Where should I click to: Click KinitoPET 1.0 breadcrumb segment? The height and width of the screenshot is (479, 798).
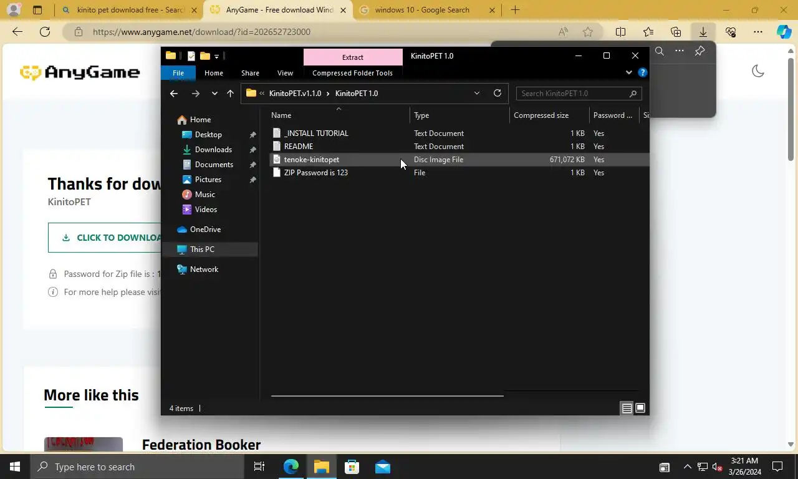click(357, 94)
